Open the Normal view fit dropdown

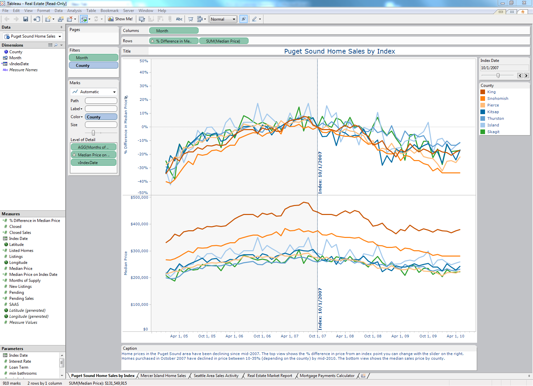[223, 19]
